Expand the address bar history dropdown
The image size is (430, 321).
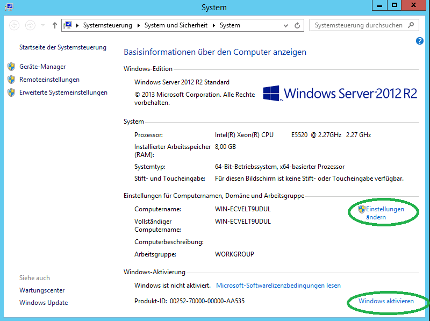click(x=285, y=25)
